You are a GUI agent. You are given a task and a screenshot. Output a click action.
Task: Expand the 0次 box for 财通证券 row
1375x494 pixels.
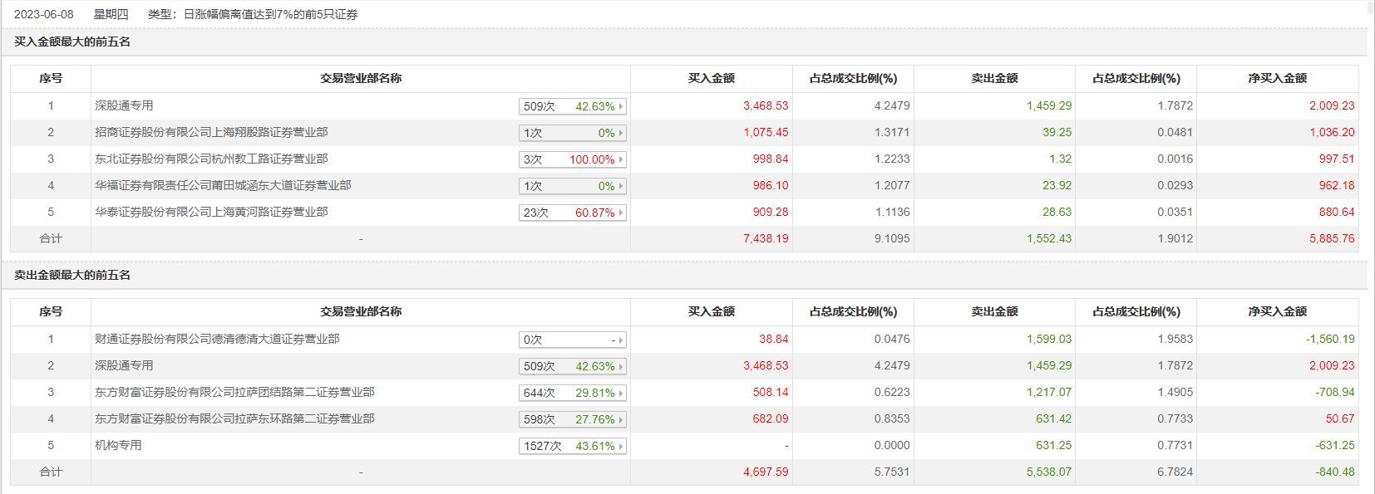(572, 340)
